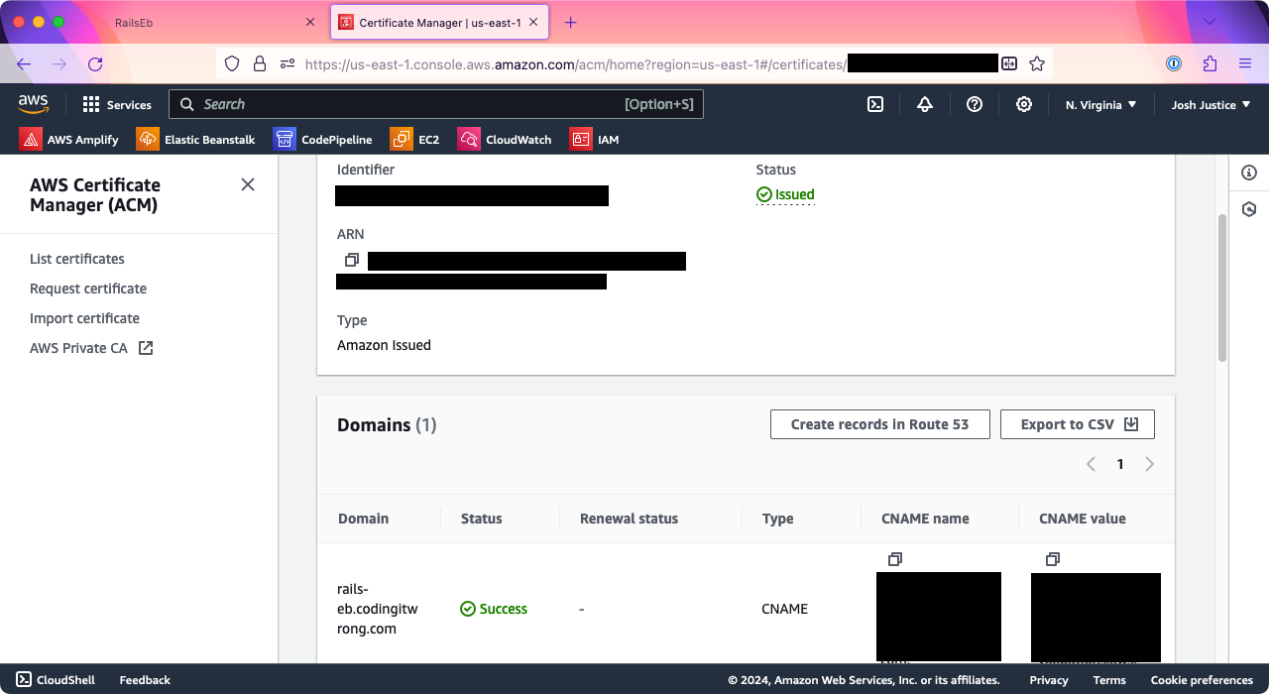This screenshot has width=1269, height=694.
Task: Open the Services grid menu
Action: pos(117,104)
